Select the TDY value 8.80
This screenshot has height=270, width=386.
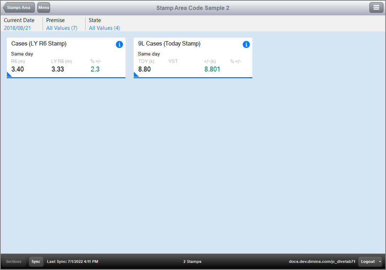[144, 69]
